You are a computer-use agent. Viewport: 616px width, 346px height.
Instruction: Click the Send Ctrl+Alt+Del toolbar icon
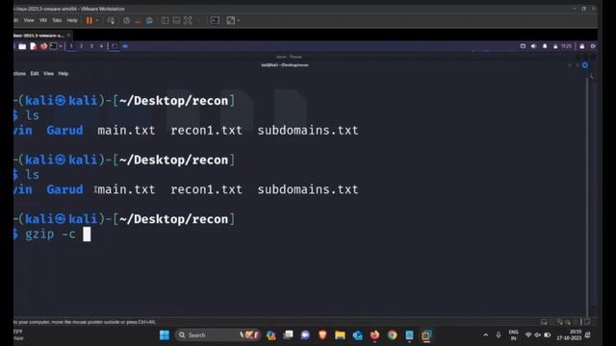(x=111, y=20)
